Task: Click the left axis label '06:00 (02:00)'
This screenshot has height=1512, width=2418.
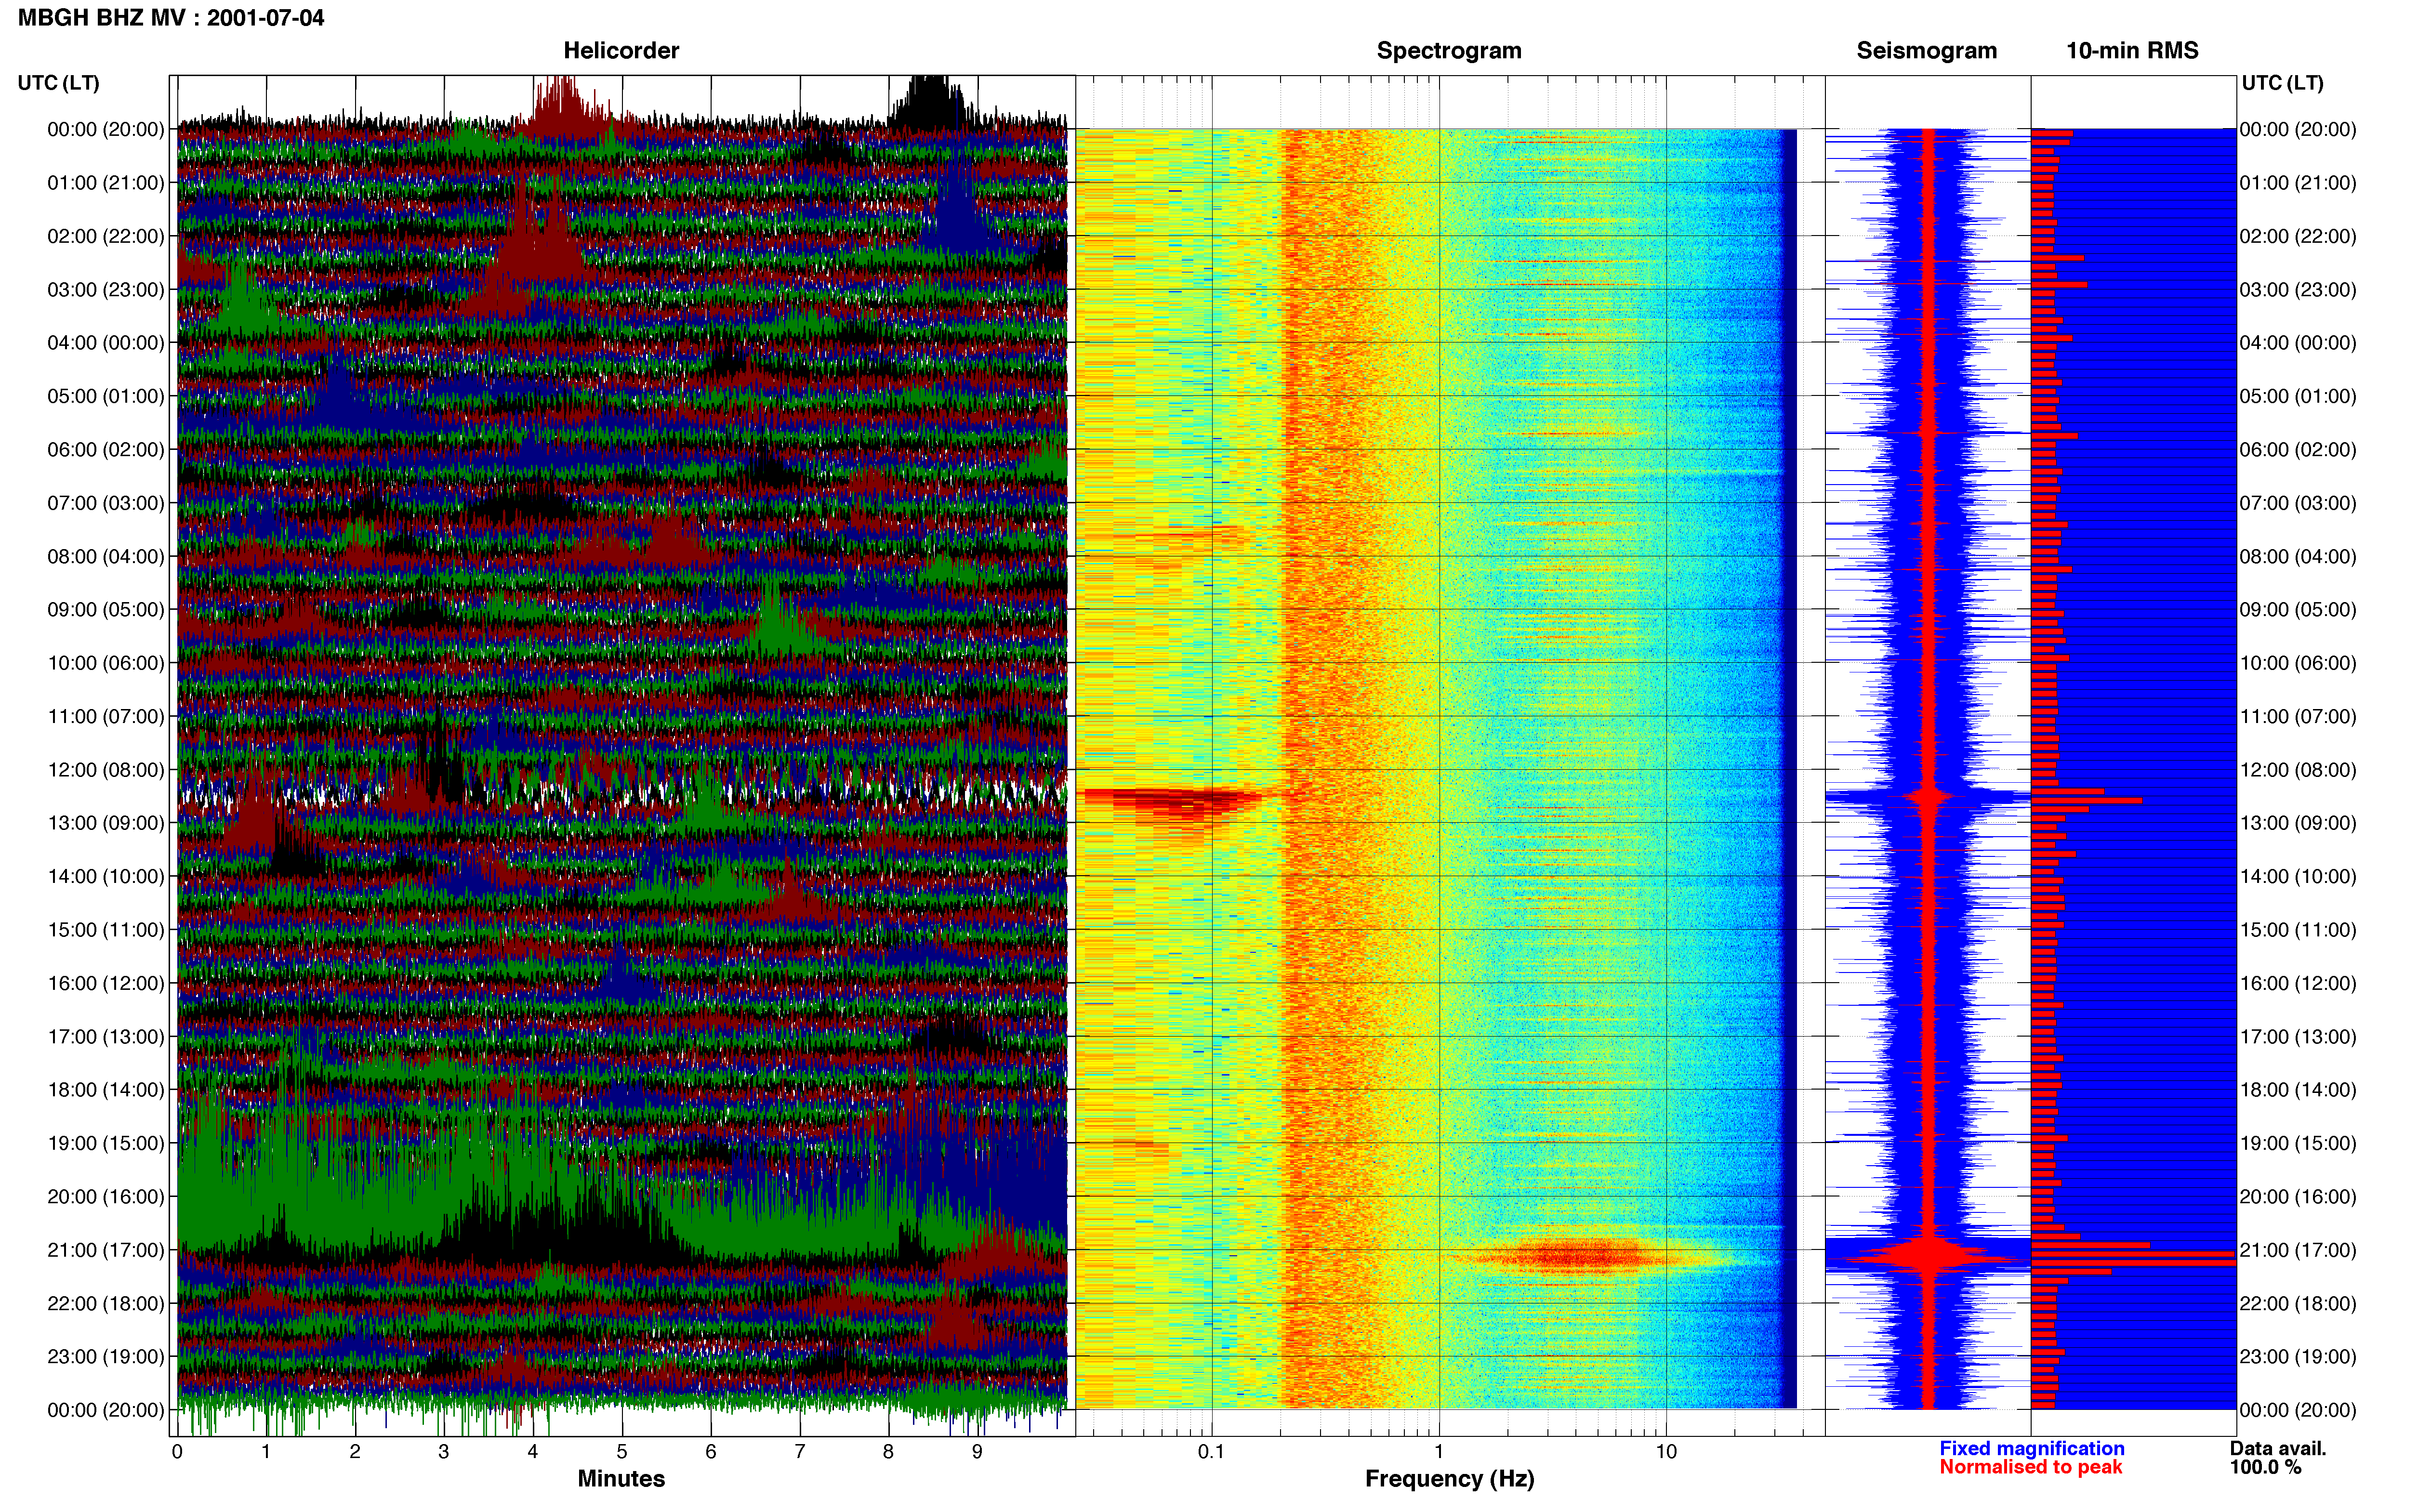Action: coord(106,450)
